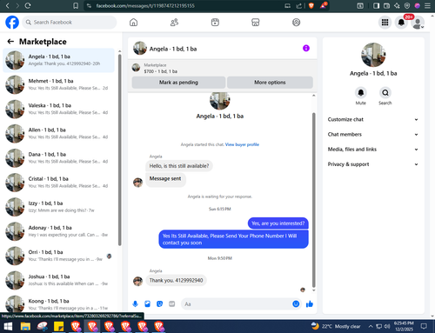Open Allen conversation
The height and width of the screenshot is (333, 435).
tap(59, 133)
